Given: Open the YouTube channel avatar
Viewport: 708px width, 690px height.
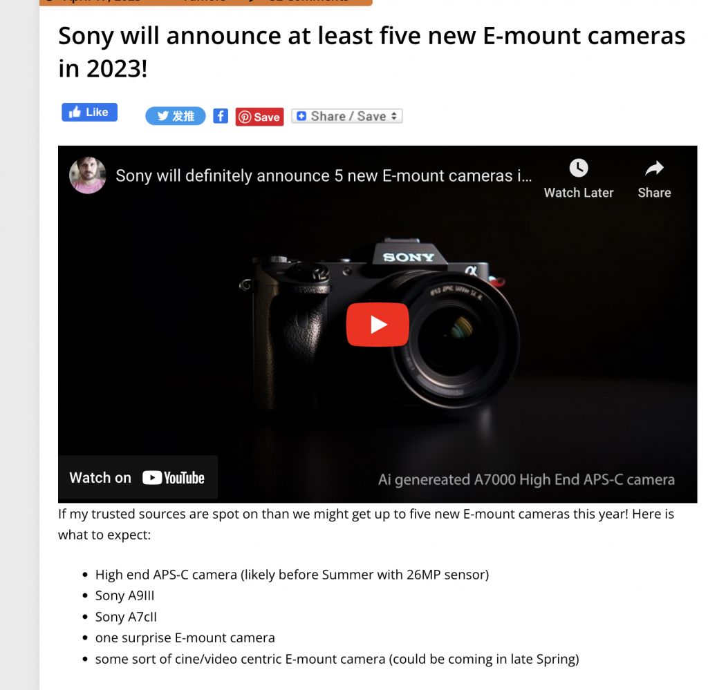Looking at the screenshot, I should 88,175.
